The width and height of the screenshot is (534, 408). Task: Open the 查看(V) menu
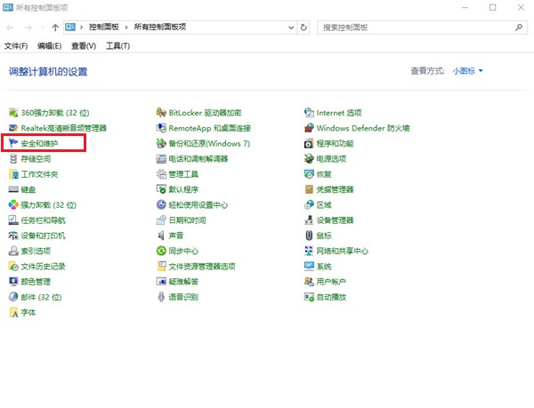84,46
